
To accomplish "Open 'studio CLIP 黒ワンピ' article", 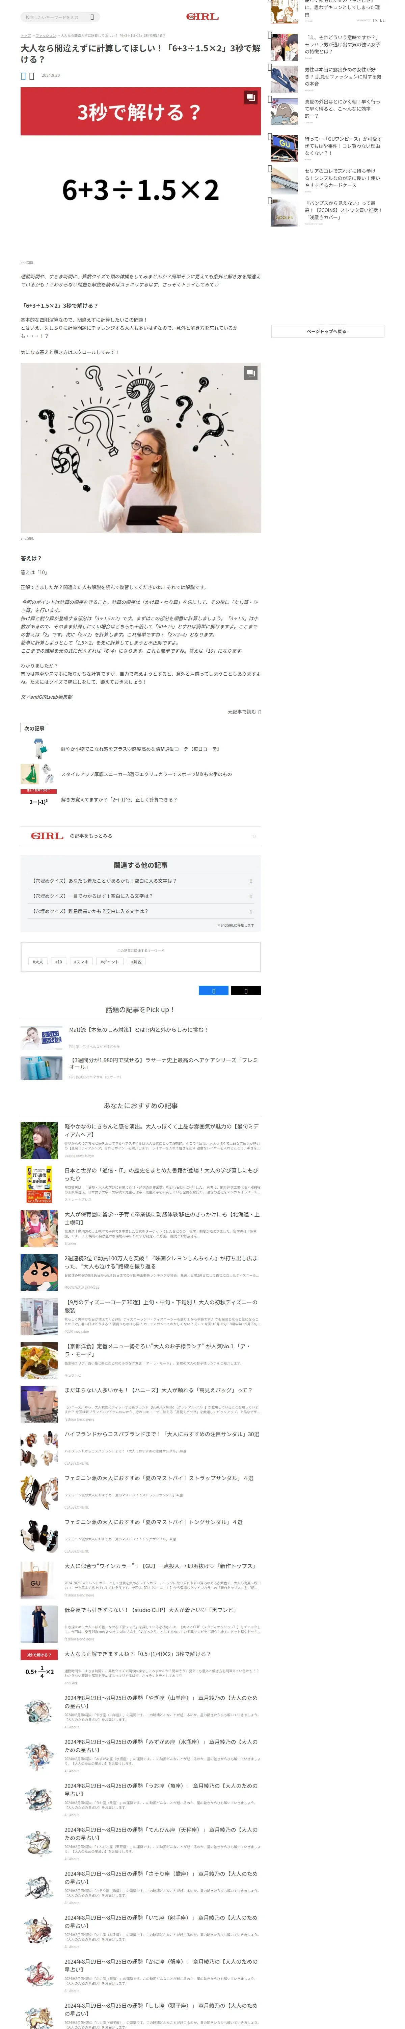I will pyautogui.click(x=150, y=1610).
